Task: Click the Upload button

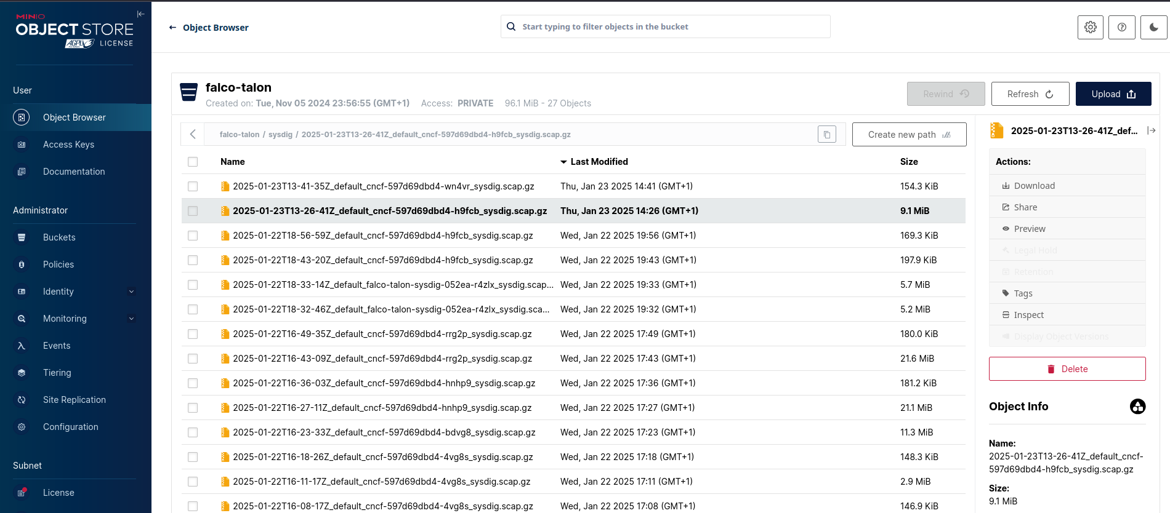Action: [x=1113, y=94]
